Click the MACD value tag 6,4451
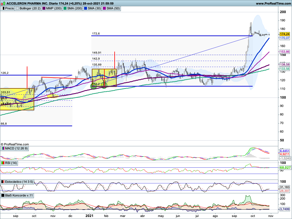292x219 pixels. click(x=285, y=151)
